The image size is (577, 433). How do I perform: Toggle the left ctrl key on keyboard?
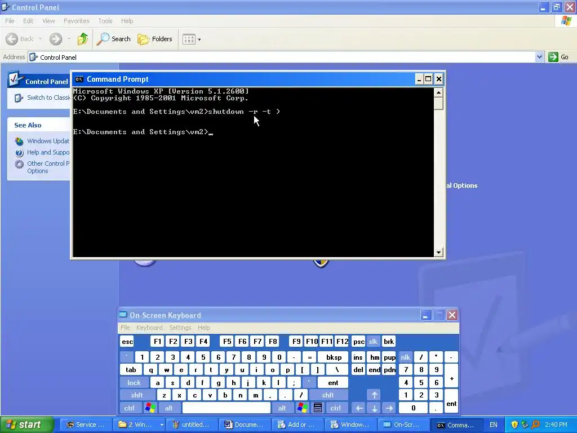coord(129,408)
